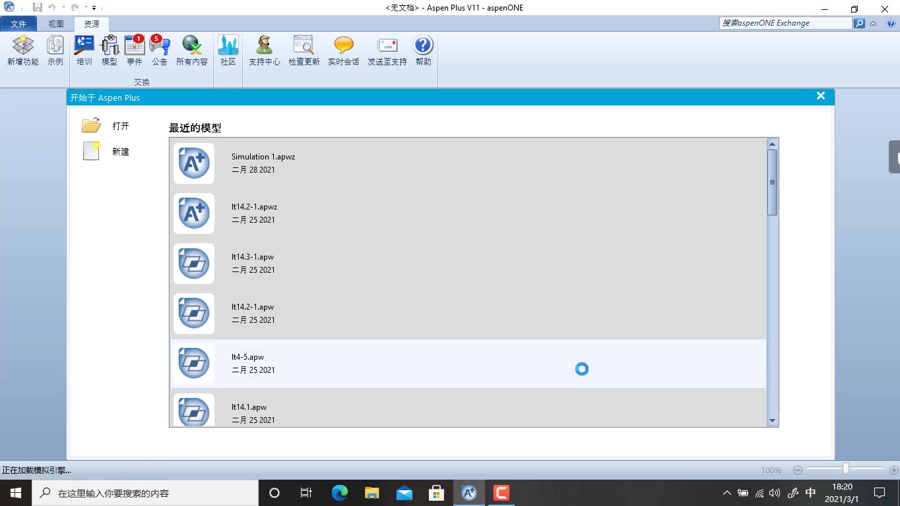The height and width of the screenshot is (506, 900).
Task: Open the customize quick access toolbar dropdown
Action: pos(94,8)
